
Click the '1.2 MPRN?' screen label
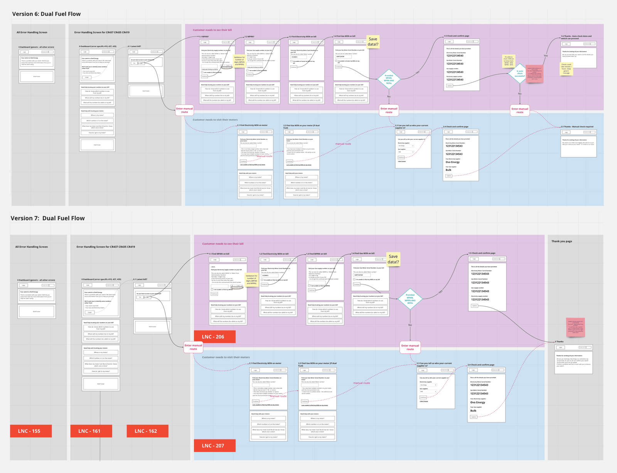click(x=249, y=37)
